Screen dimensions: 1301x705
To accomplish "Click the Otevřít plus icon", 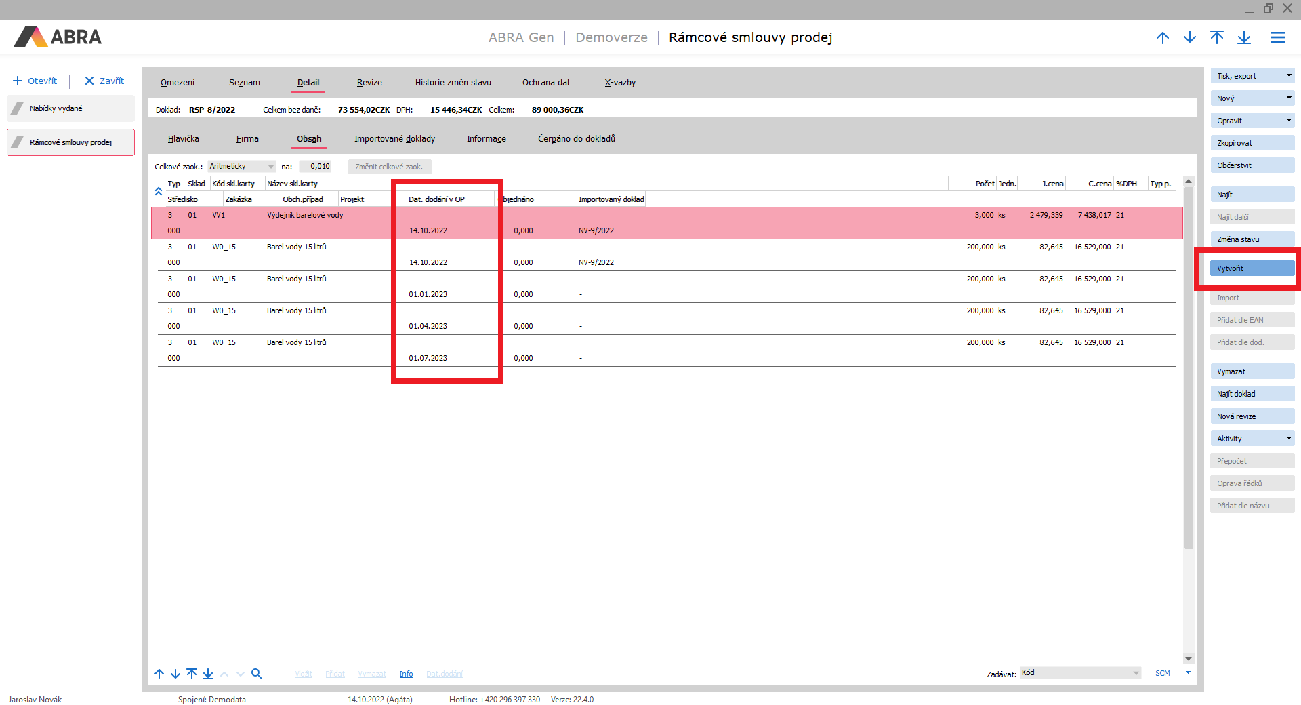I will pyautogui.click(x=18, y=81).
